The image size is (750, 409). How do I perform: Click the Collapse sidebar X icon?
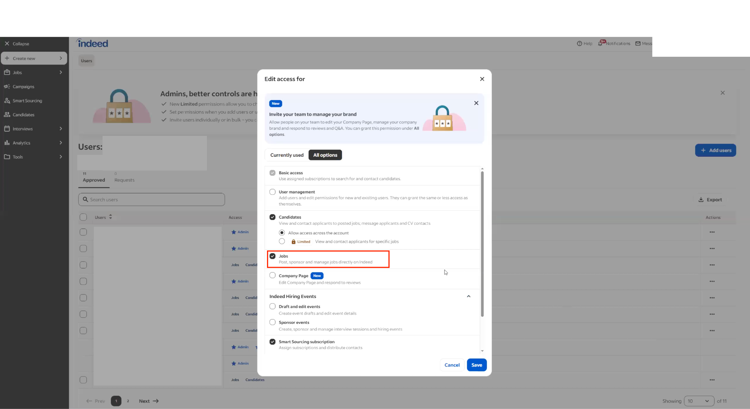click(x=7, y=44)
